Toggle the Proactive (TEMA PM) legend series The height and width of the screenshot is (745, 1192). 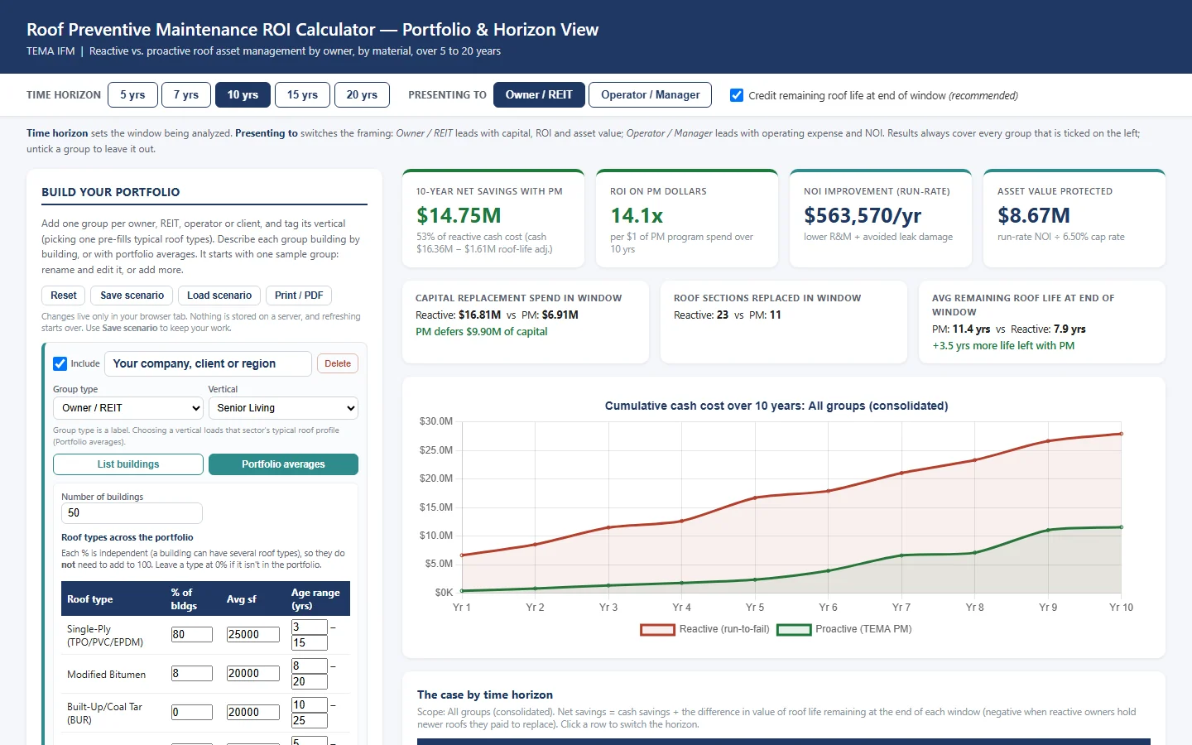(x=844, y=629)
